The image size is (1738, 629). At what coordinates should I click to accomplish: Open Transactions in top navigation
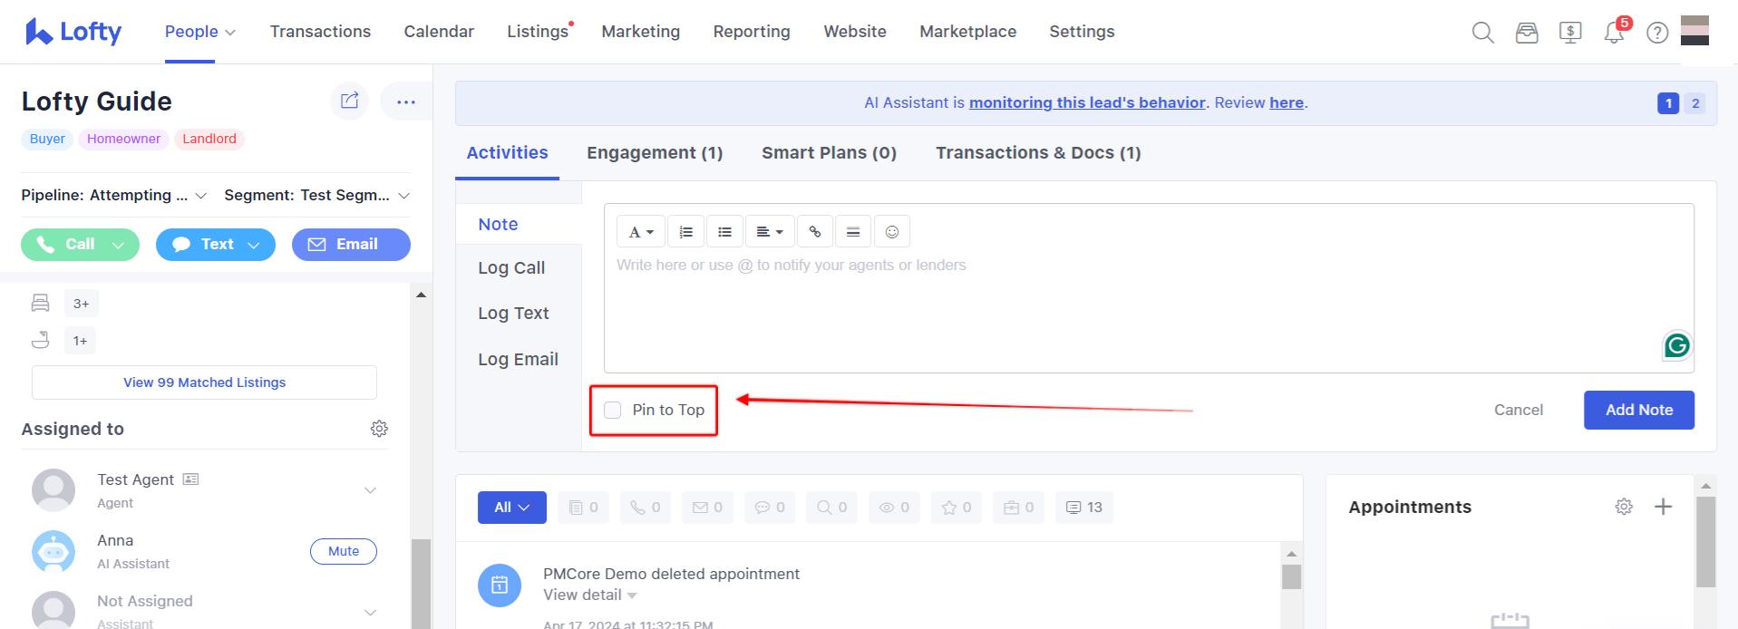pyautogui.click(x=320, y=32)
